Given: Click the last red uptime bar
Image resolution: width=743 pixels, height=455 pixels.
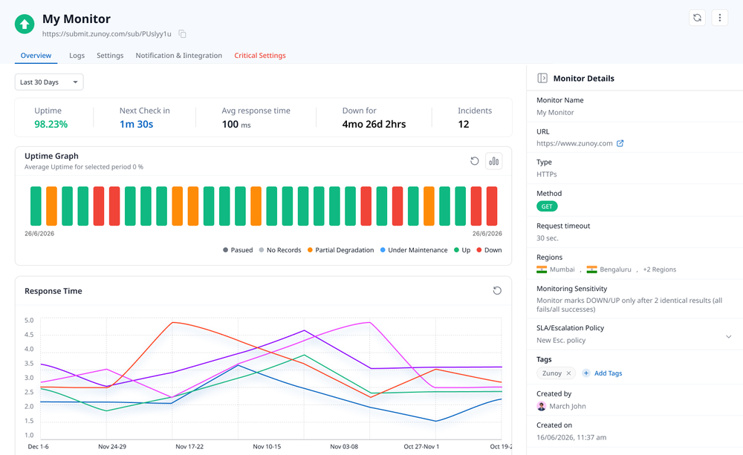Looking at the screenshot, I should [x=492, y=206].
